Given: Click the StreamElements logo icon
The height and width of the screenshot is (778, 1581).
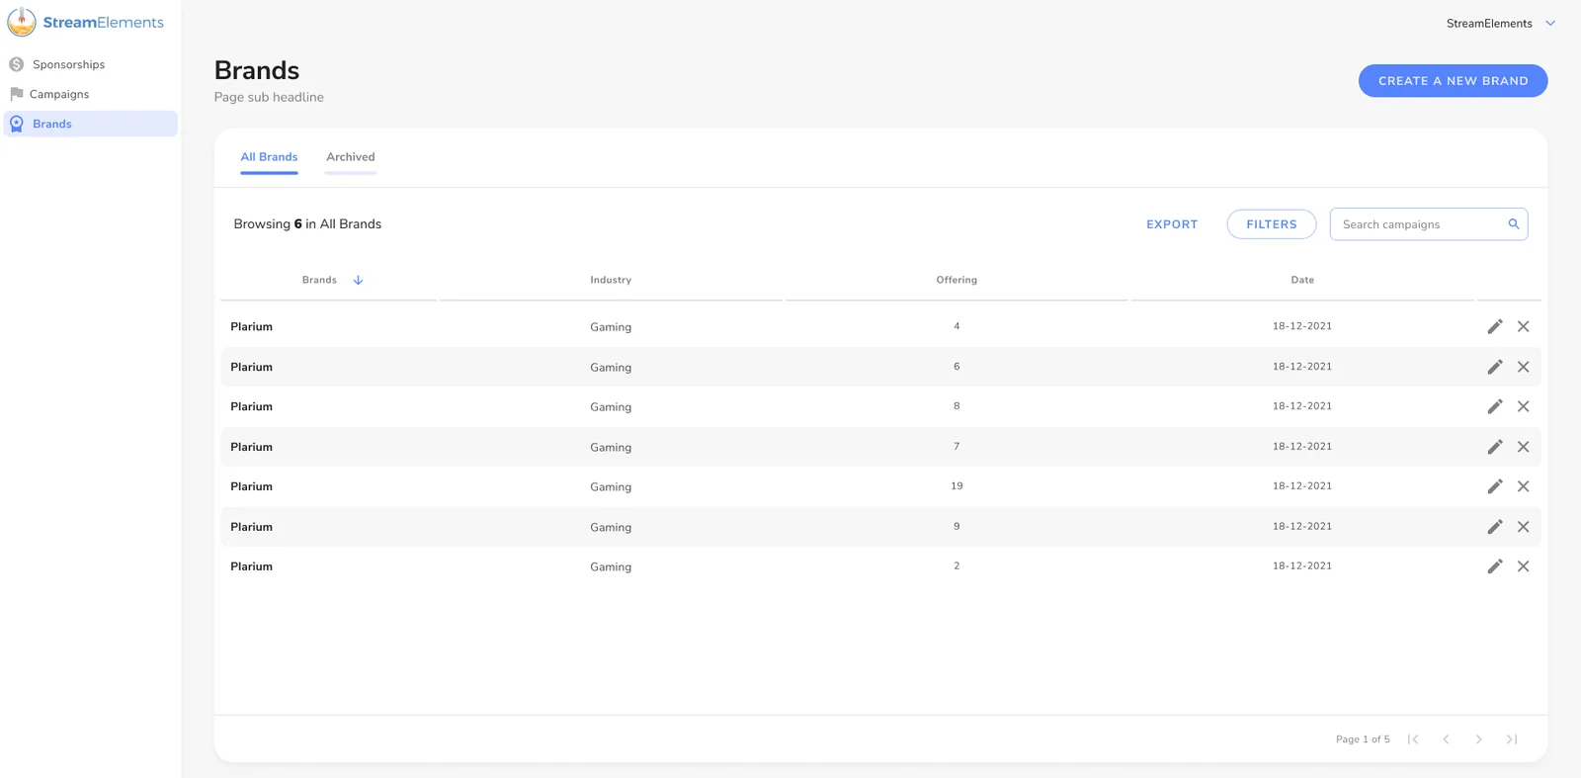Looking at the screenshot, I should (x=22, y=22).
